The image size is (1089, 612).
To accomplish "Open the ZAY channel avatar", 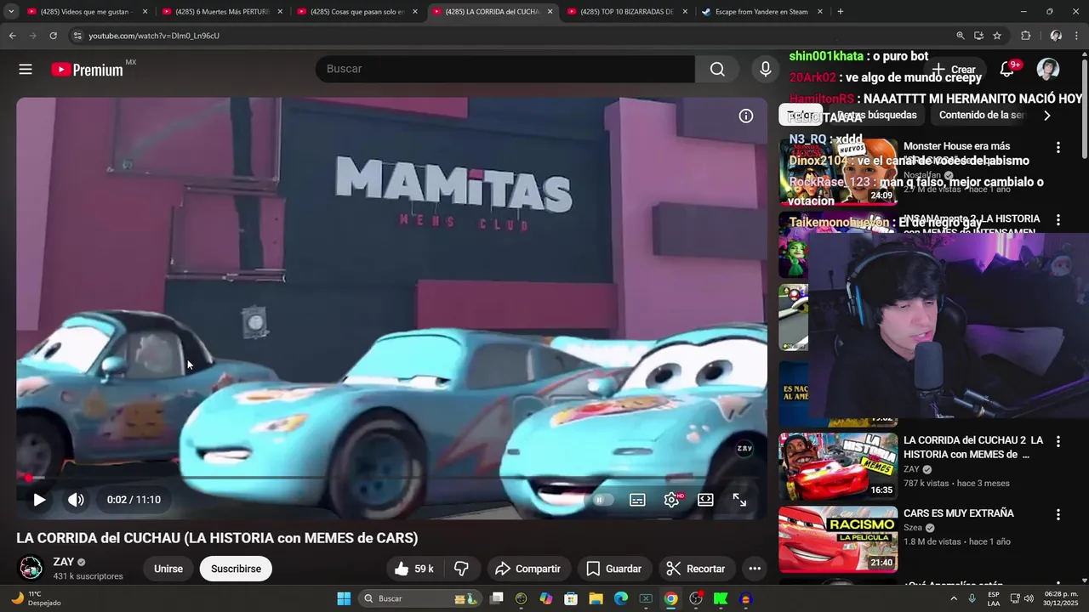I will pyautogui.click(x=31, y=567).
